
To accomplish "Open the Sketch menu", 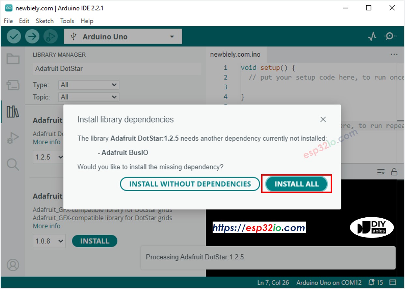I will [45, 21].
